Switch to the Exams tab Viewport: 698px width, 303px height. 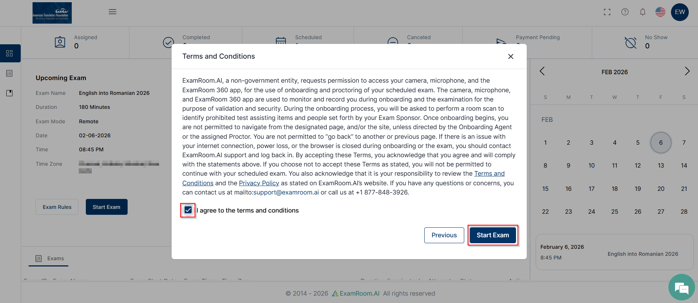click(x=50, y=258)
